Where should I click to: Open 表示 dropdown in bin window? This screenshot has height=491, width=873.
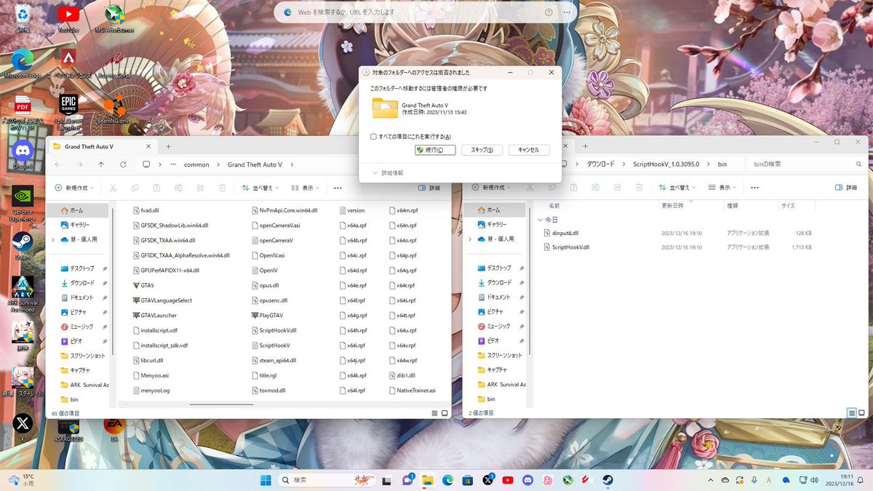click(x=722, y=188)
